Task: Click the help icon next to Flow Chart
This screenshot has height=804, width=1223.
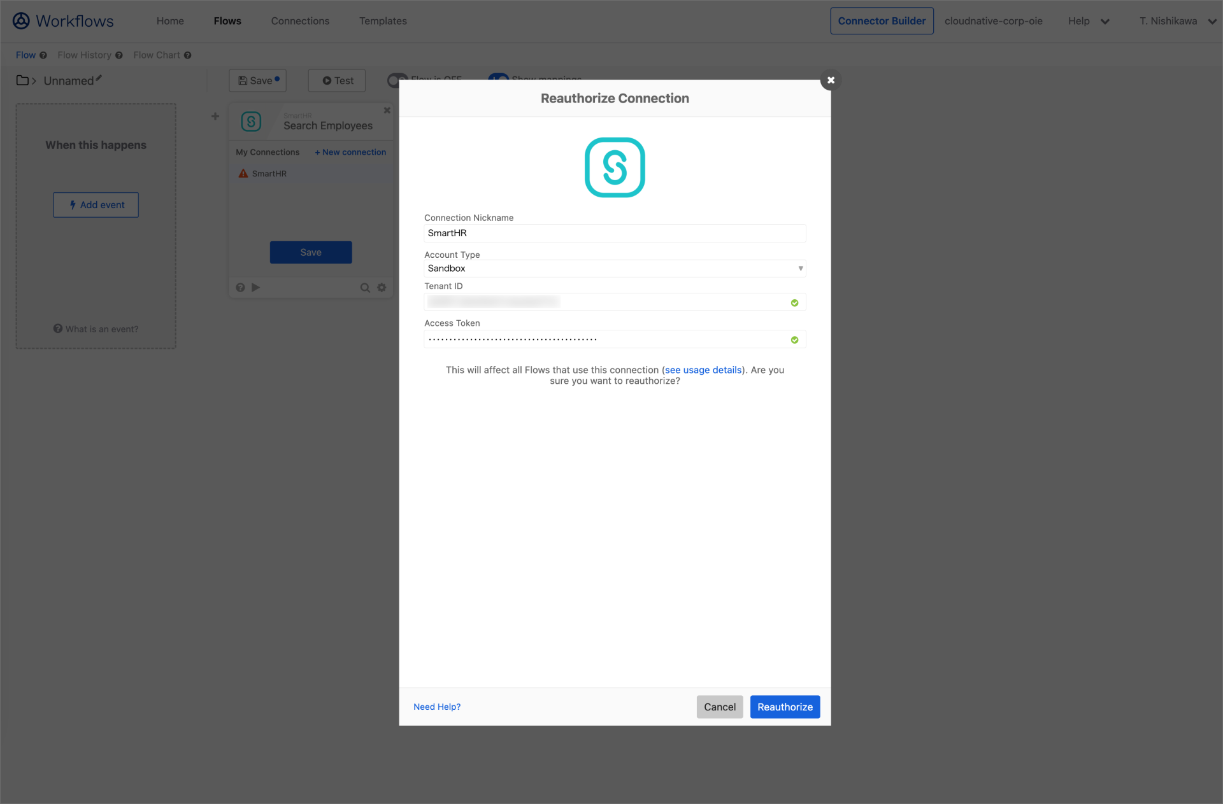Action: (187, 55)
